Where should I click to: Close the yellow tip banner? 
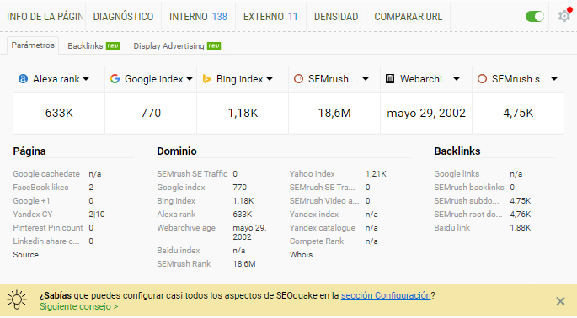pos(560,301)
